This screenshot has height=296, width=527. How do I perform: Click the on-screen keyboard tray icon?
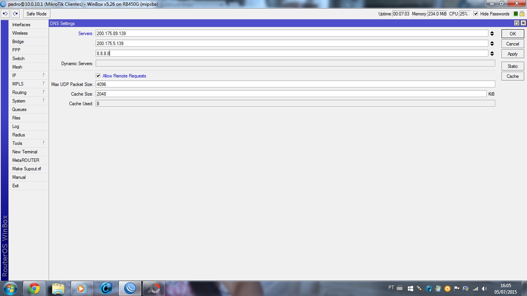400,288
